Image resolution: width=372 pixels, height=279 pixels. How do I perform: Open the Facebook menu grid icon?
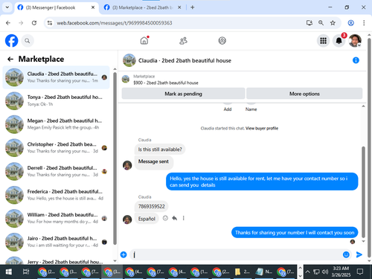pyautogui.click(x=323, y=41)
